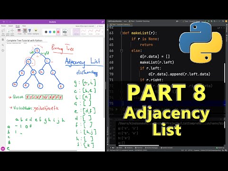Click the green Run button in PyCharm
228x171 pixels.
point(205,21)
